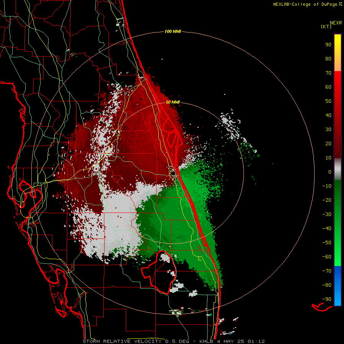
Task: Click the 50 NMI range ring label
Action: tap(173, 102)
